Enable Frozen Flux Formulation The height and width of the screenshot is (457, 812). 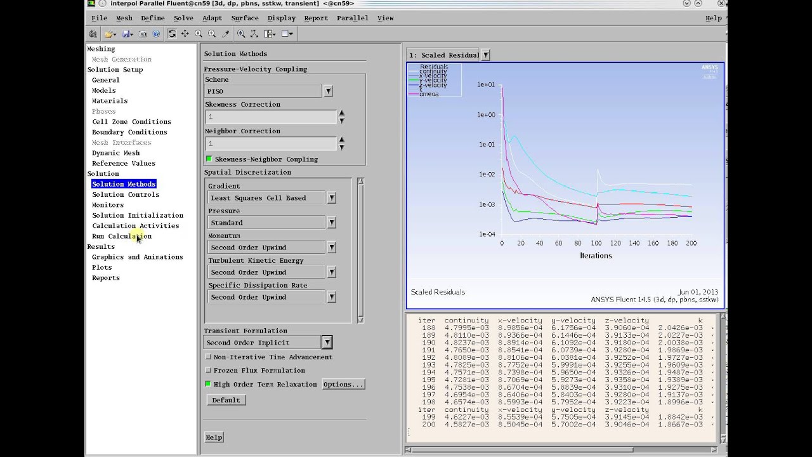coord(208,370)
